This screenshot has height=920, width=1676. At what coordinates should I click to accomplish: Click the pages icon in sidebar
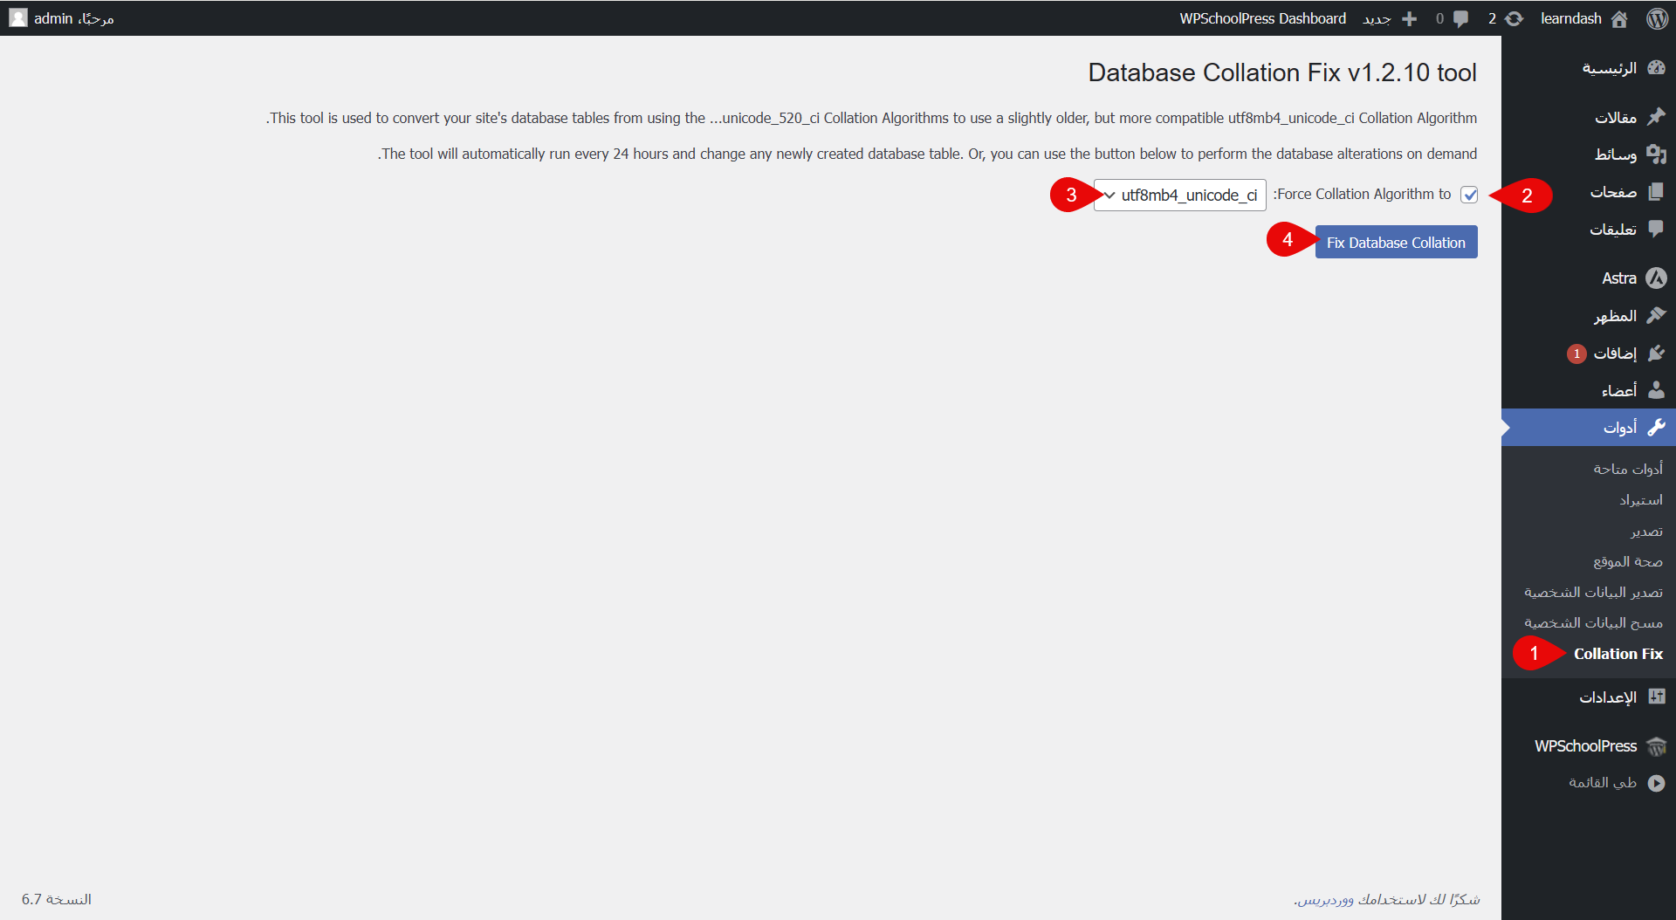click(1656, 191)
